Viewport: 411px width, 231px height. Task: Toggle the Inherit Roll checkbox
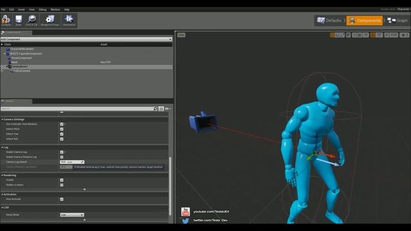(x=62, y=139)
